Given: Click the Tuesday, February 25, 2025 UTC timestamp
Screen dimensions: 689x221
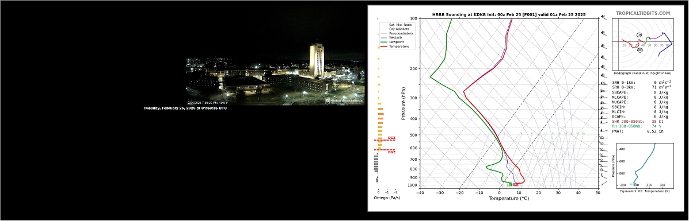Looking at the screenshot, I should 185,108.
